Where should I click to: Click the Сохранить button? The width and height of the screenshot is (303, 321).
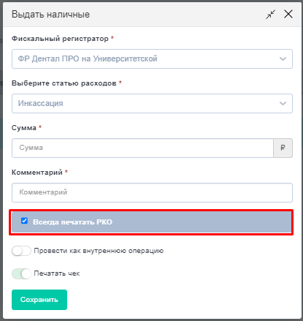click(39, 300)
